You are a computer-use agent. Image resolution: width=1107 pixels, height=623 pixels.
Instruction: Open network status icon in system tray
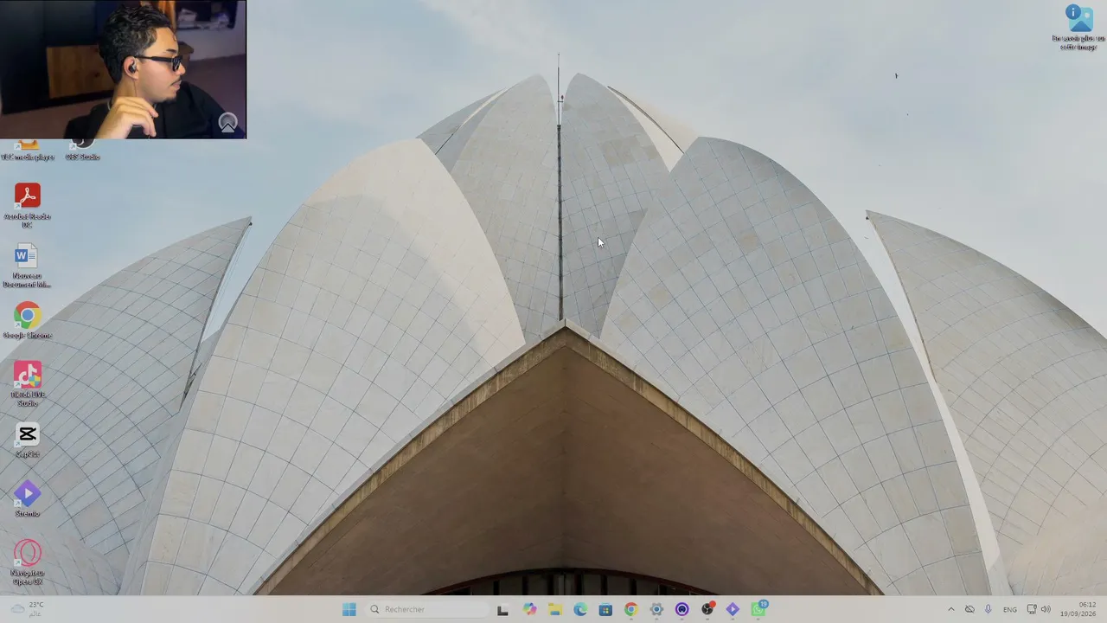1032,609
